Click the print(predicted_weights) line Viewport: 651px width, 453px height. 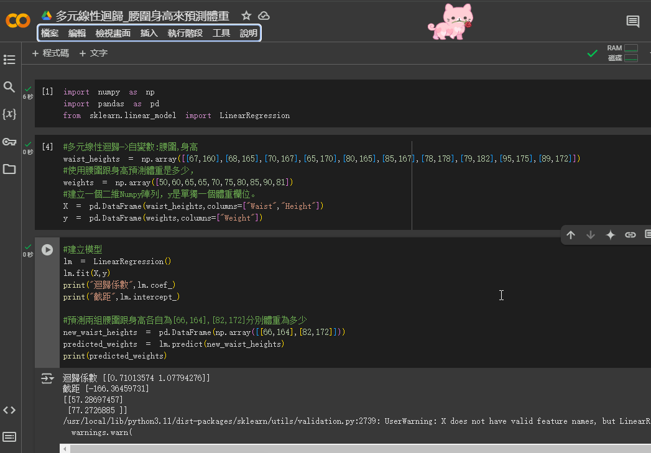tap(115, 356)
